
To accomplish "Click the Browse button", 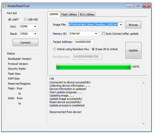I will point(133,25).
